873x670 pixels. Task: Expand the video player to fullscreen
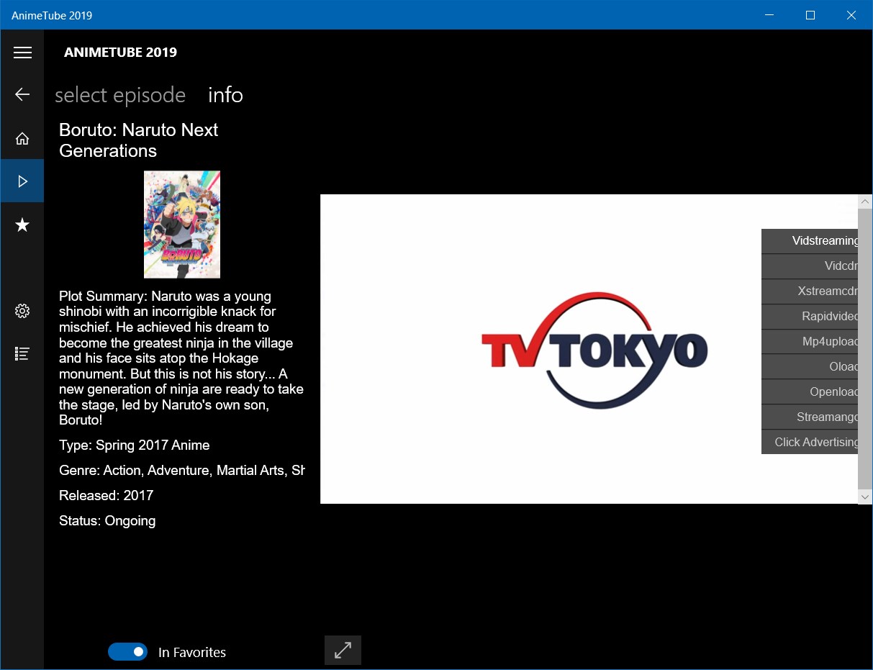click(x=343, y=650)
